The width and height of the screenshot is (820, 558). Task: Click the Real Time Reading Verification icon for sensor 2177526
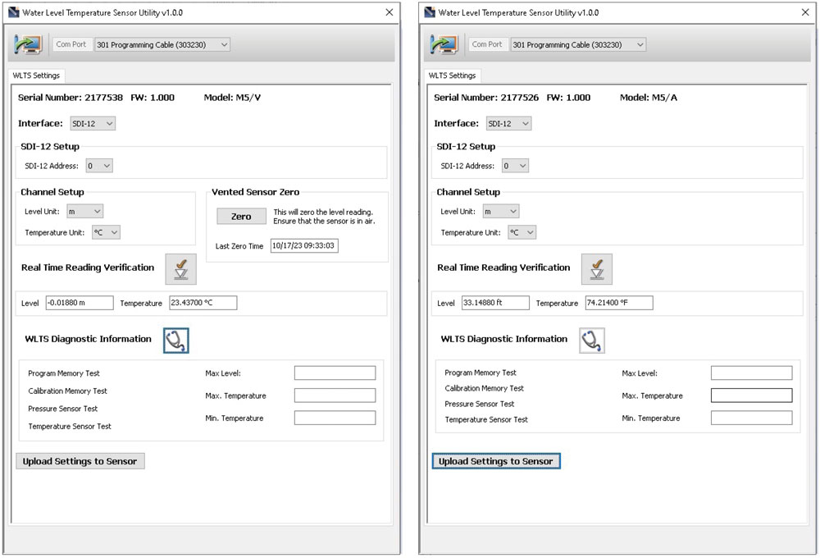click(597, 268)
